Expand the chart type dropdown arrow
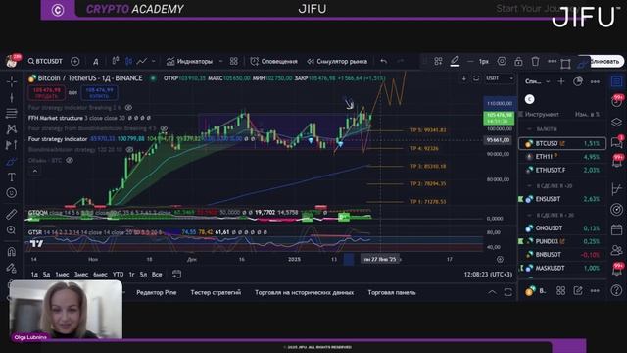 click(x=154, y=61)
